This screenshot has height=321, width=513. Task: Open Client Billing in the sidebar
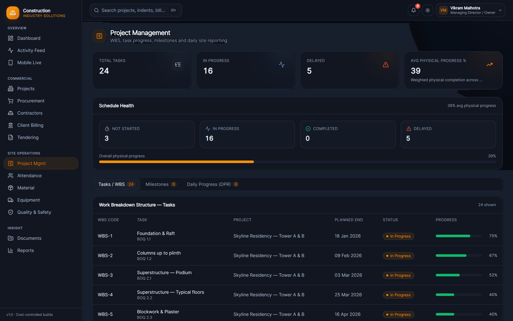[41, 125]
